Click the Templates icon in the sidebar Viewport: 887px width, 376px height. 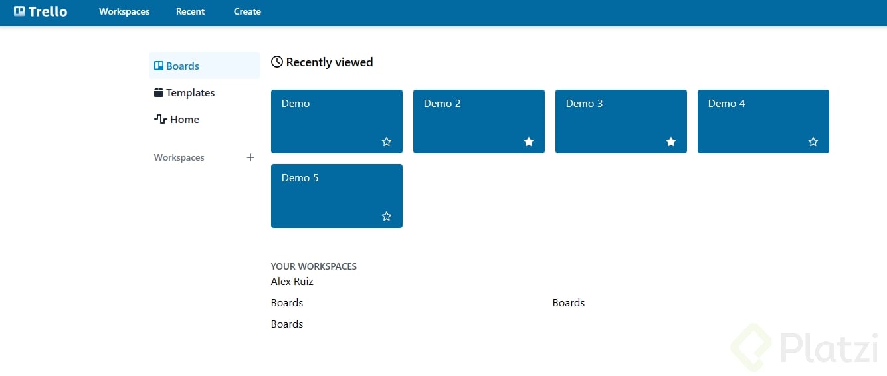[159, 92]
